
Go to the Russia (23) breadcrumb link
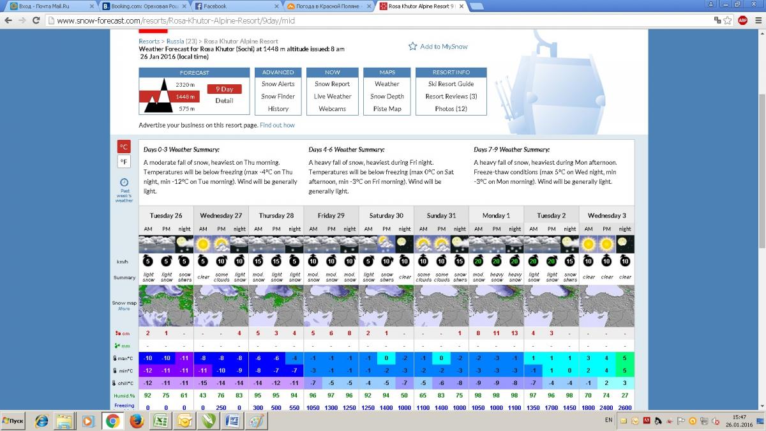(x=181, y=42)
